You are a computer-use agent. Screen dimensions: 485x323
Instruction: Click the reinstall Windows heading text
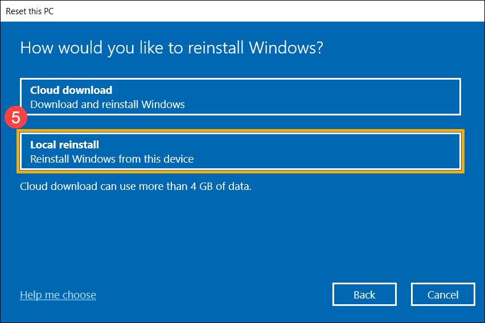[x=171, y=48]
